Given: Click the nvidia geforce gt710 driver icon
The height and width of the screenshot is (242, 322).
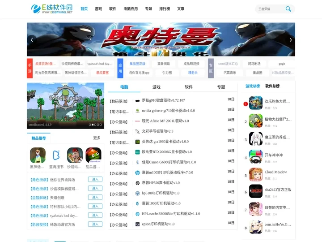Looking at the screenshot, I should [x=137, y=111].
